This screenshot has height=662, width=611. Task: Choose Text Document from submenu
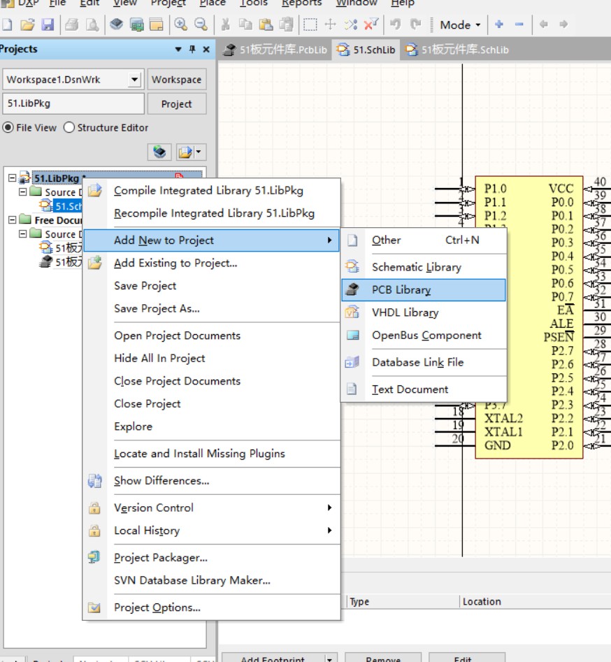tap(424, 389)
